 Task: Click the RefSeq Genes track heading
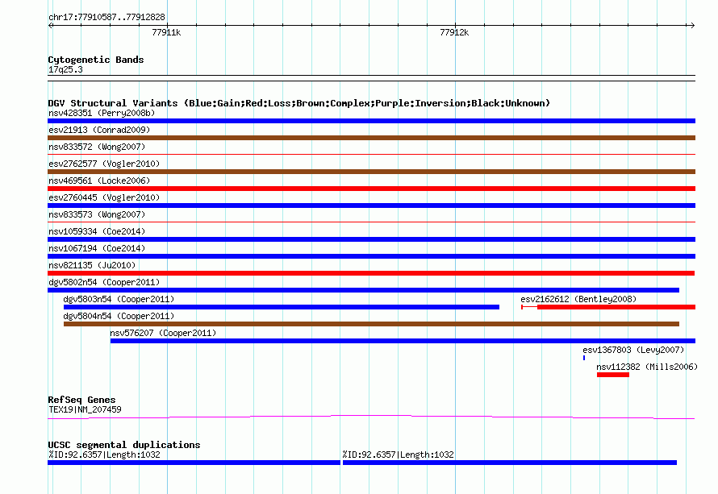point(81,400)
